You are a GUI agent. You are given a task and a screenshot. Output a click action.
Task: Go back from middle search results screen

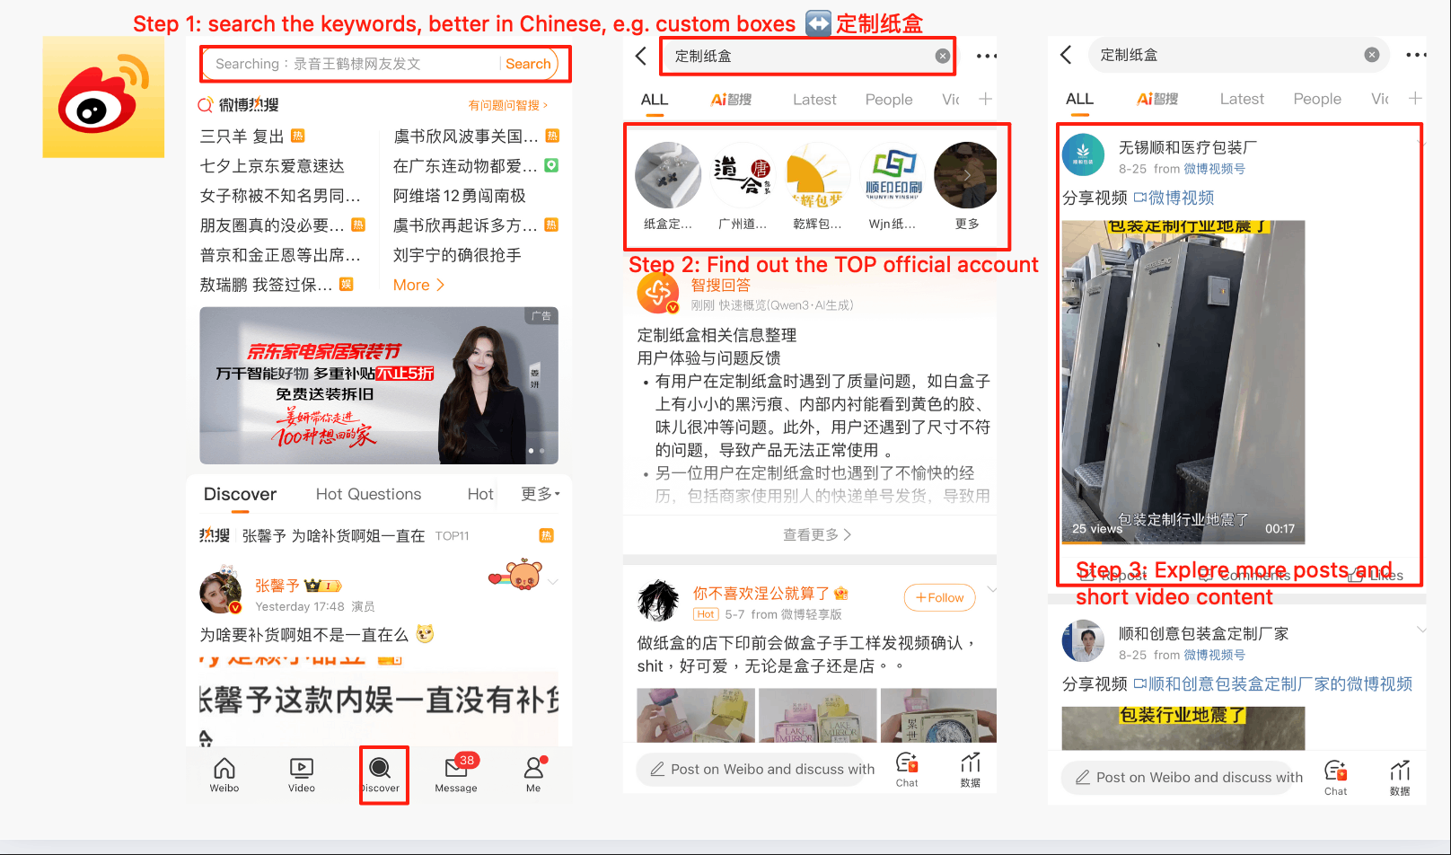(x=641, y=56)
